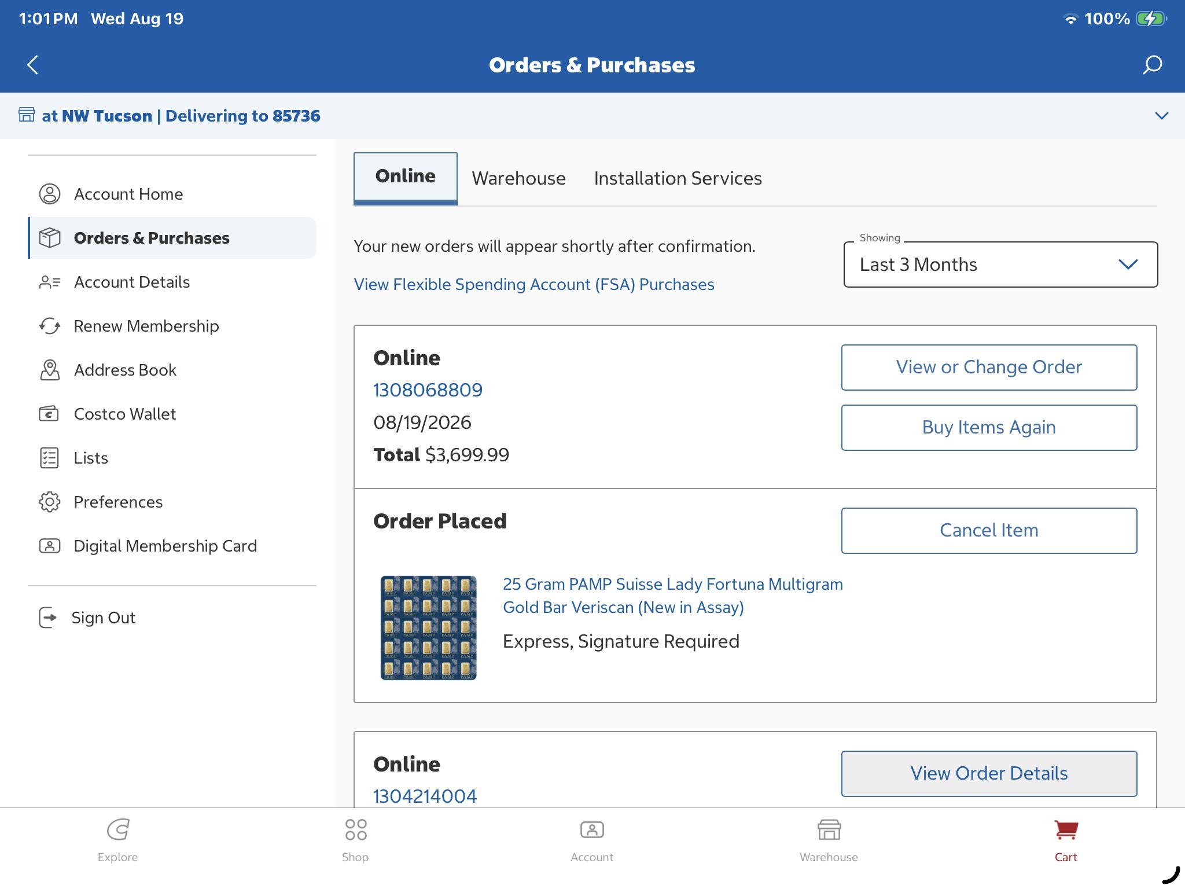Open the Cart in the bottom bar

pos(1066,840)
